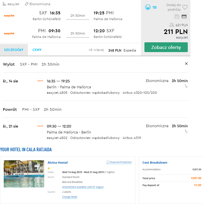Click Palma de Mallorca - Berlin route text
Viewport: 203px width, 204px height.
[69, 132]
